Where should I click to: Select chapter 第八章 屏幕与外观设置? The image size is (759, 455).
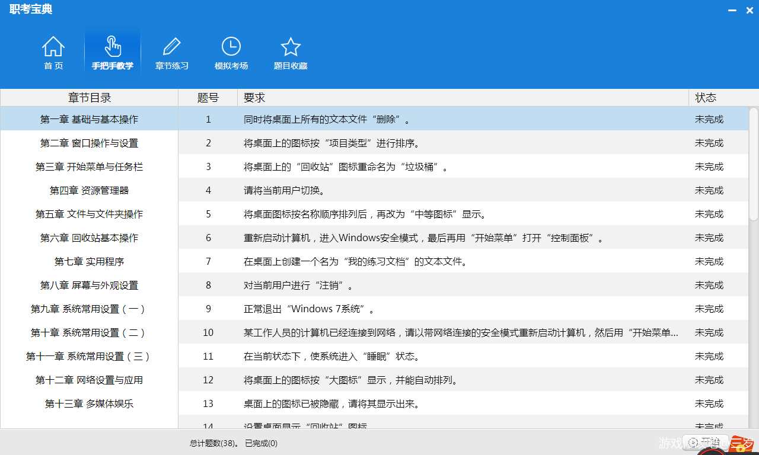[89, 285]
